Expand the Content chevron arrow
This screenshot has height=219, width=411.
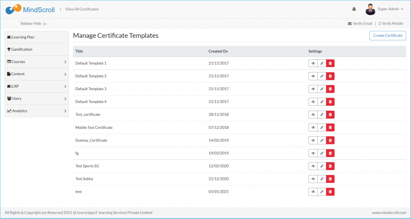tap(65, 75)
